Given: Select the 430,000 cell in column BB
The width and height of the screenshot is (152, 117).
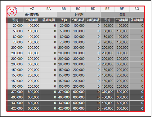Looking at the screenshot, I should 64,103.
